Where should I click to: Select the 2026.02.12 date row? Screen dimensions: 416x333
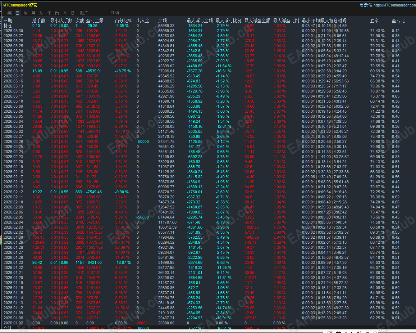pos(13,192)
